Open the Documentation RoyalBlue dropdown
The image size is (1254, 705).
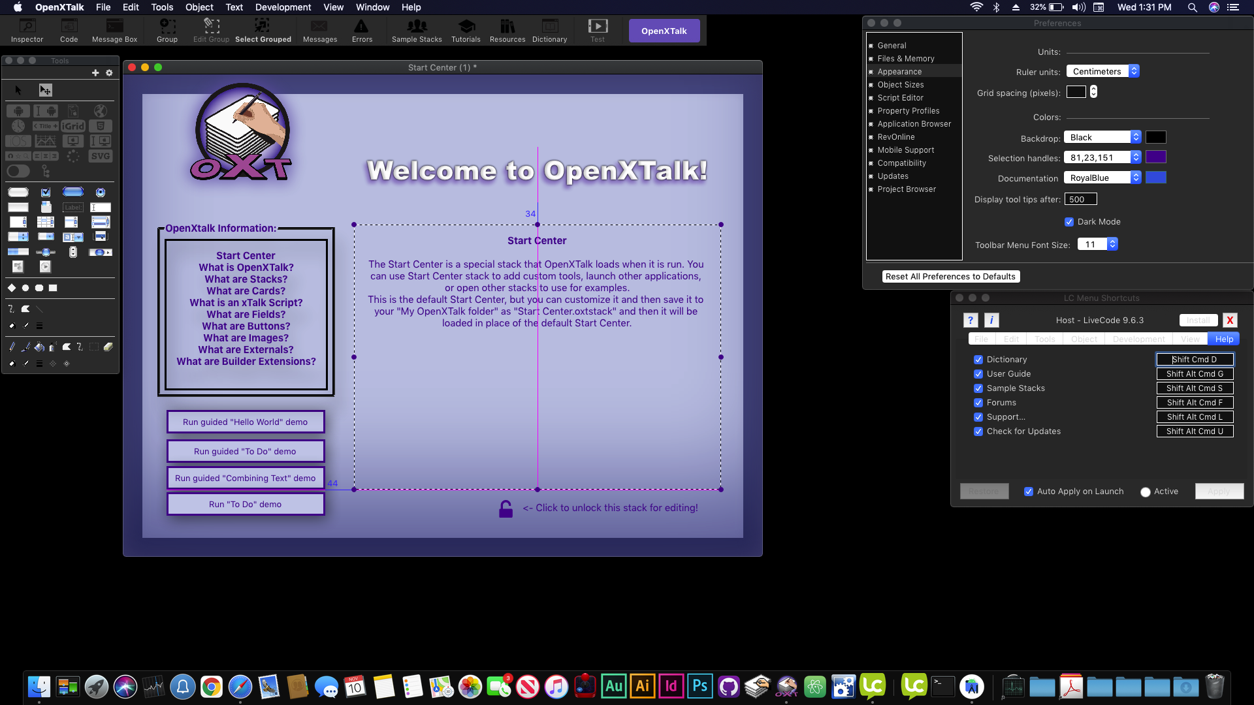[x=1102, y=178]
